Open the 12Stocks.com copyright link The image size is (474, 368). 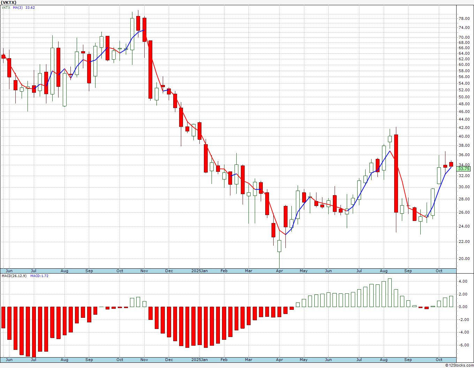460,365
